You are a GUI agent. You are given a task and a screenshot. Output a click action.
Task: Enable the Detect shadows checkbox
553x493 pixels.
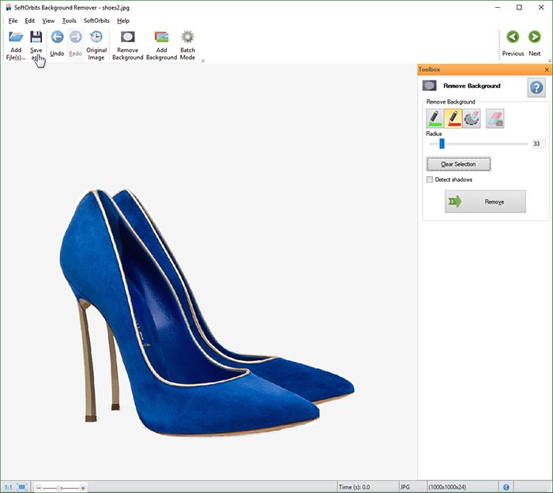point(430,179)
